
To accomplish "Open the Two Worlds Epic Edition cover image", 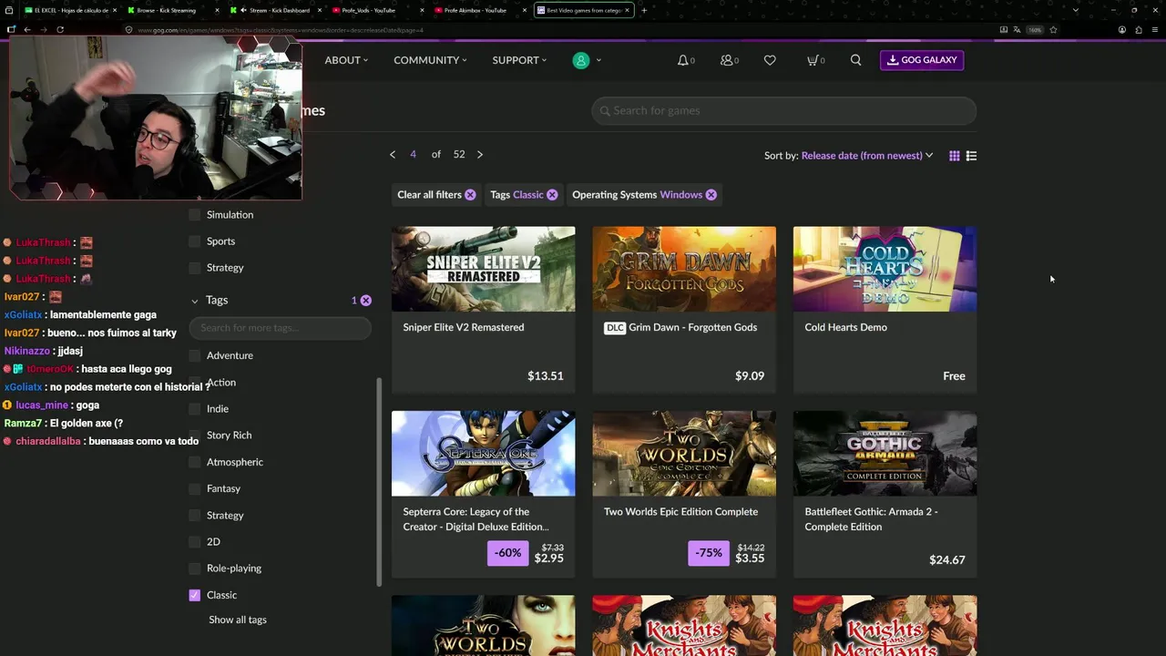I will pyautogui.click(x=684, y=454).
